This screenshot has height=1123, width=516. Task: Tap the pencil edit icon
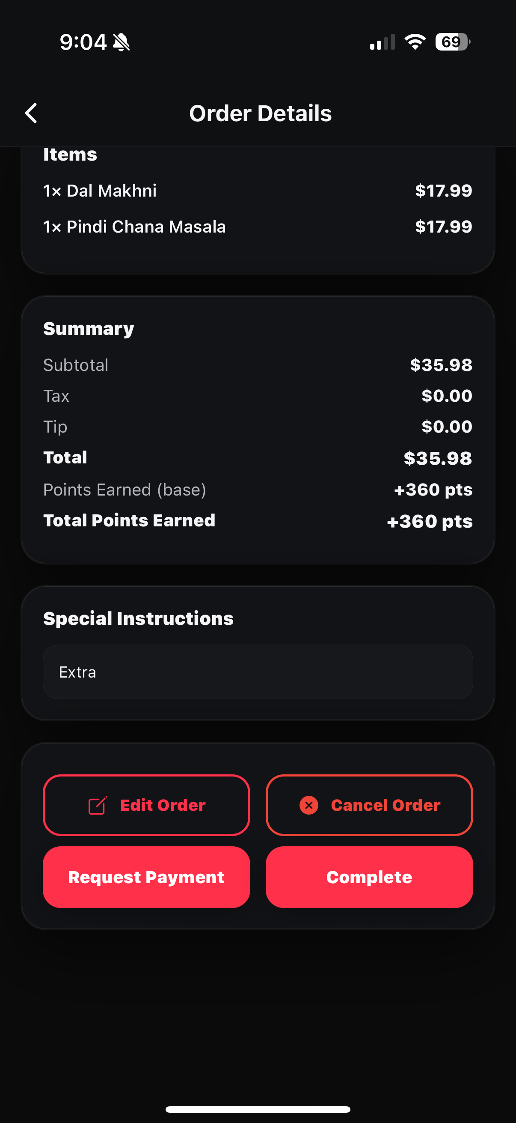(x=98, y=805)
